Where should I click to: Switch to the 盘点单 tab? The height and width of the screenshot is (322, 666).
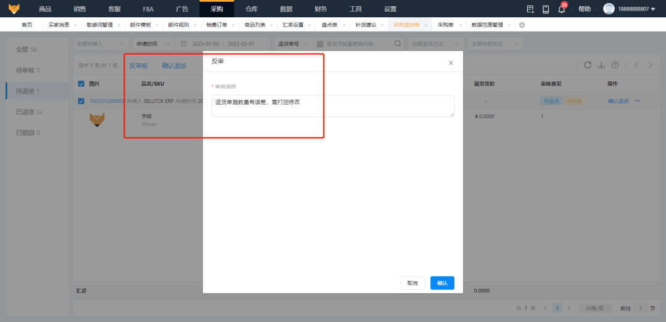coord(329,25)
